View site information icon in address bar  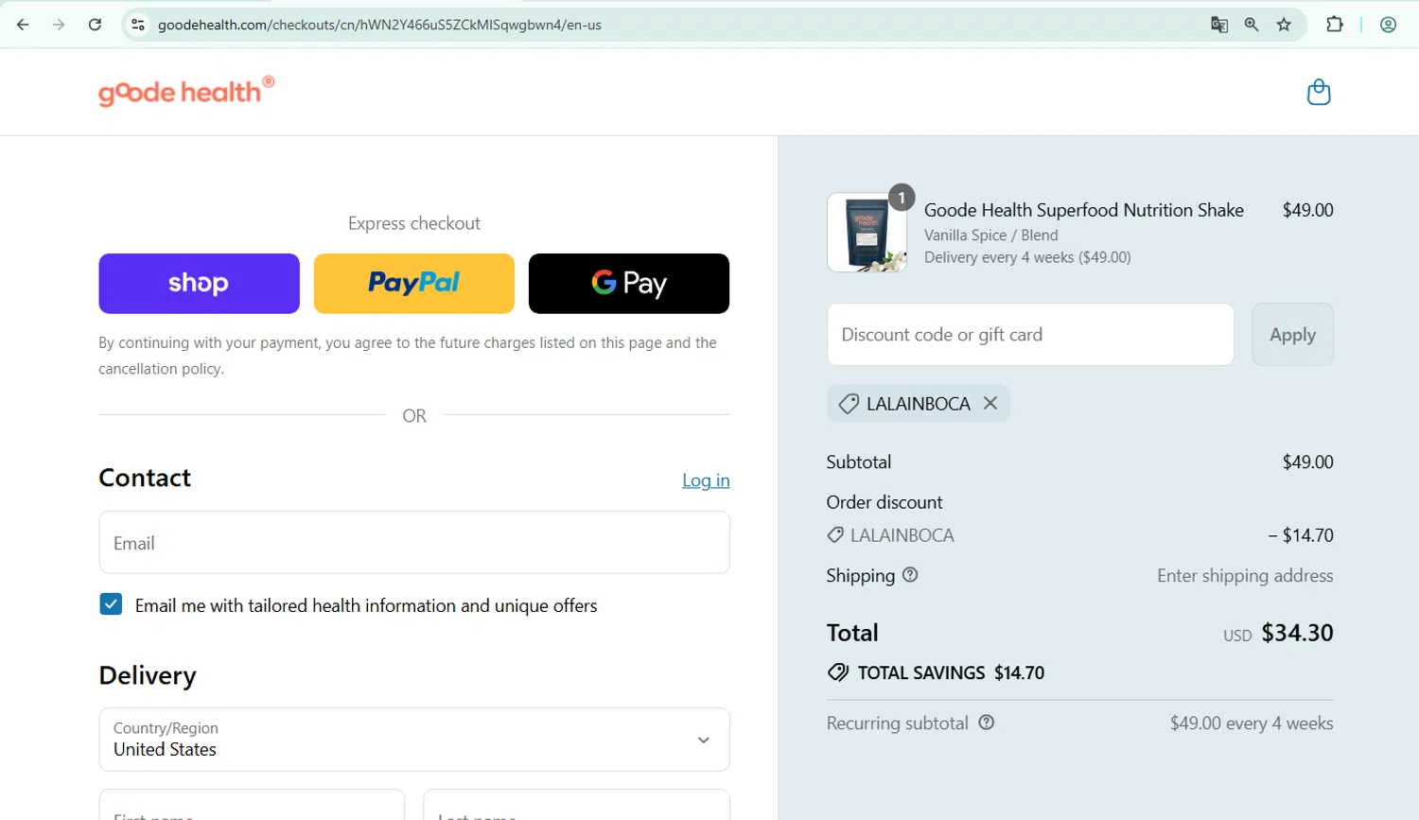[x=138, y=25]
